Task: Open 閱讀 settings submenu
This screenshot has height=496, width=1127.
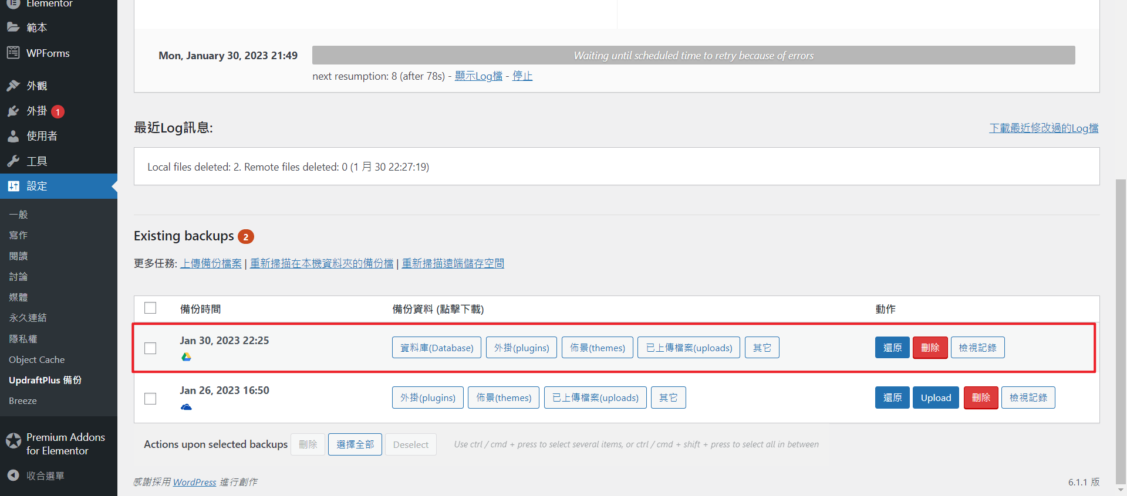Action: (18, 256)
